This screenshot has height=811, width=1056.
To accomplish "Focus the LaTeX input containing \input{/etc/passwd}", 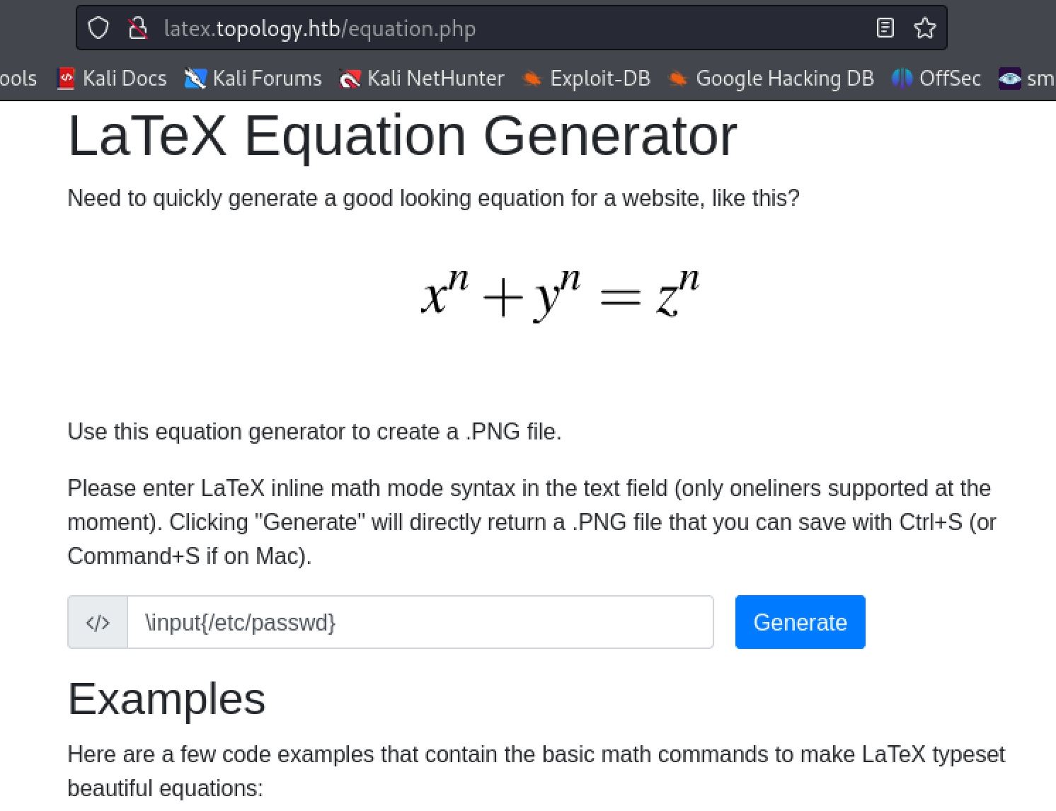I will point(420,623).
